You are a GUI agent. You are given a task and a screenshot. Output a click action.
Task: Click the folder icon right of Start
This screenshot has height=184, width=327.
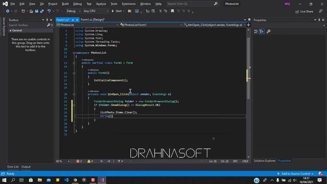[x=129, y=11]
